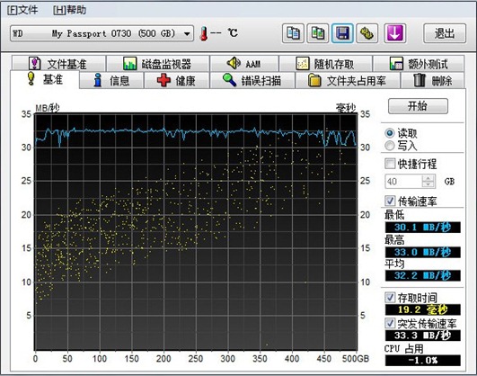Exit the program with 退出 button
477x376 pixels.
pos(445,33)
